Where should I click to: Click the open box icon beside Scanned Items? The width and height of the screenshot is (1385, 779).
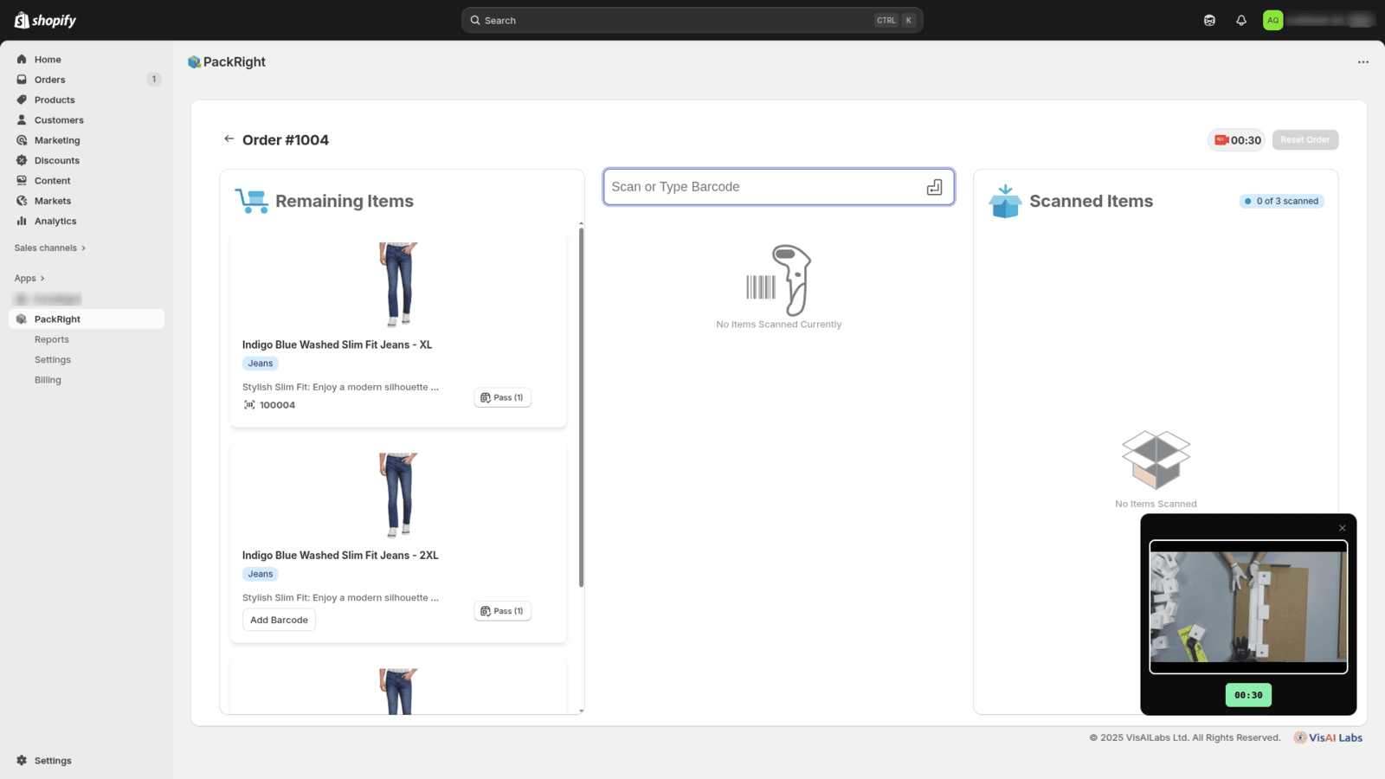click(x=1004, y=200)
